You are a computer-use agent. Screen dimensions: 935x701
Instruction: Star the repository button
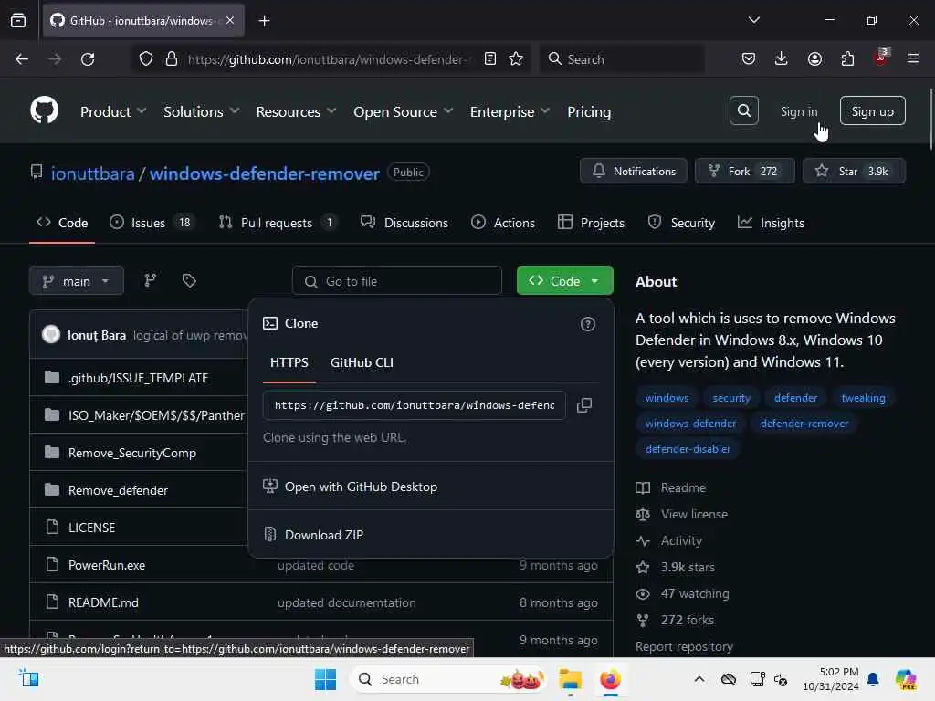click(854, 171)
